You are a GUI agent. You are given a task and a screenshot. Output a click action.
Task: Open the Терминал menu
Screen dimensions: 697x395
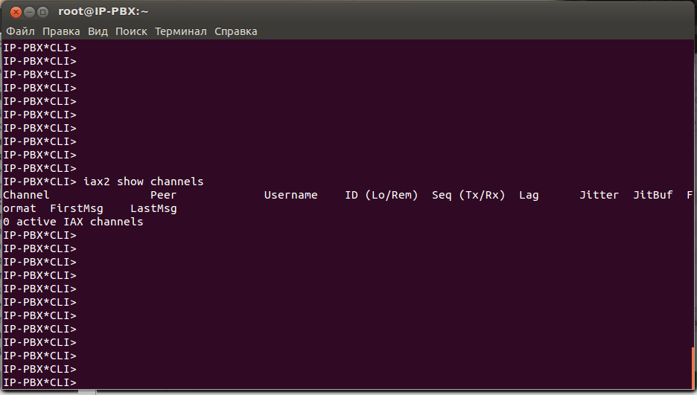(181, 31)
